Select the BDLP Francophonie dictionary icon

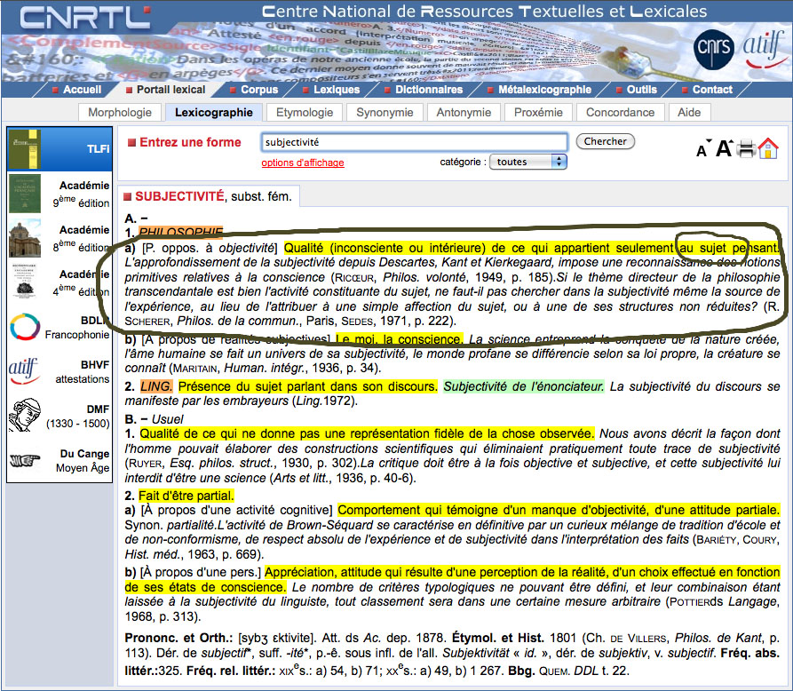click(25, 327)
